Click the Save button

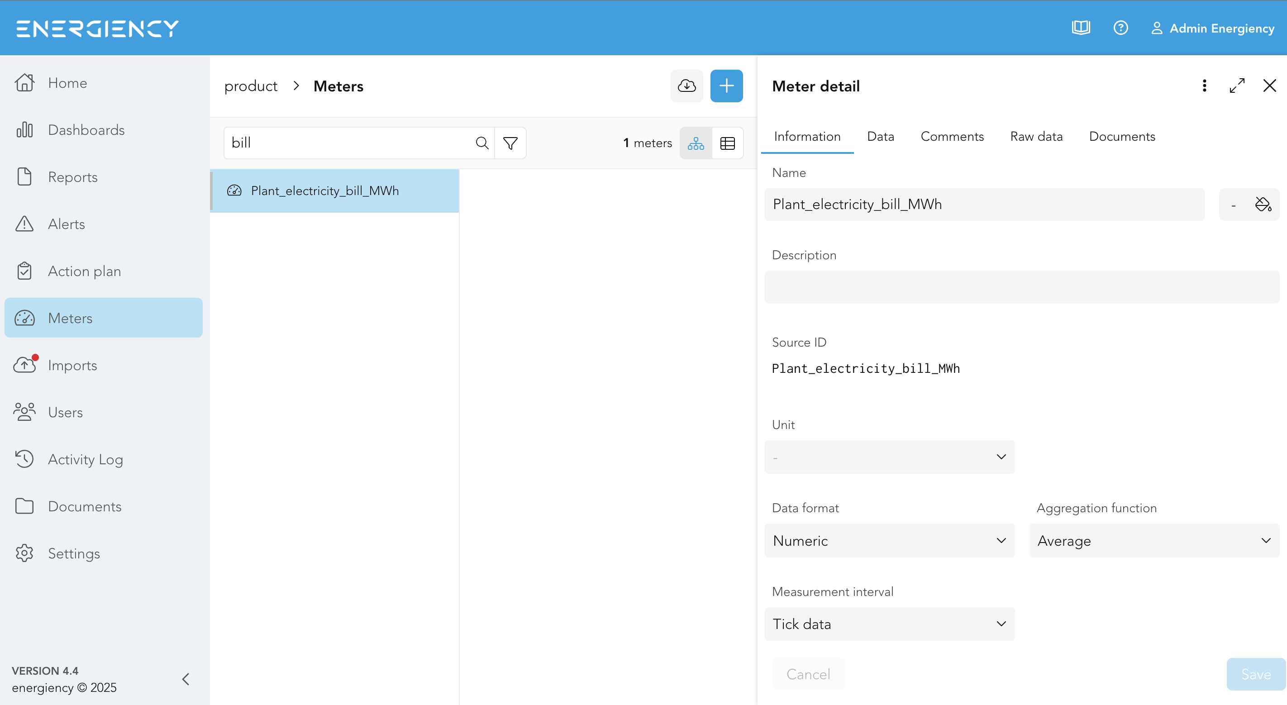(x=1256, y=674)
